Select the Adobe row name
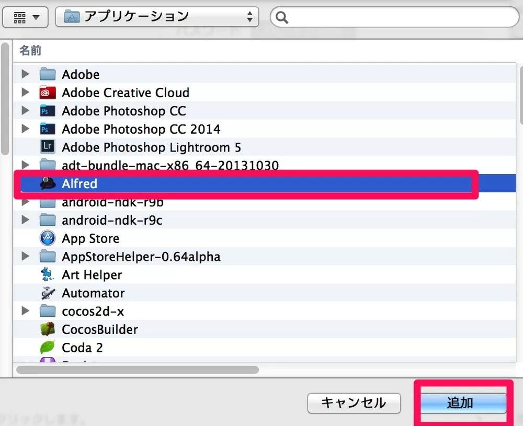Image resolution: width=523 pixels, height=426 pixels. click(81, 74)
